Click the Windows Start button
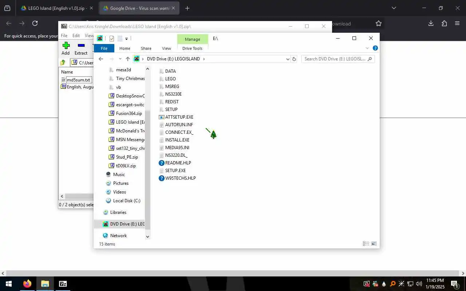This screenshot has width=466, height=291. [x=9, y=284]
